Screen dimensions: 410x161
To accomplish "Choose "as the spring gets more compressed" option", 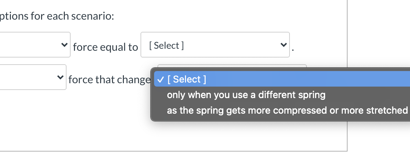I will coord(287,111).
